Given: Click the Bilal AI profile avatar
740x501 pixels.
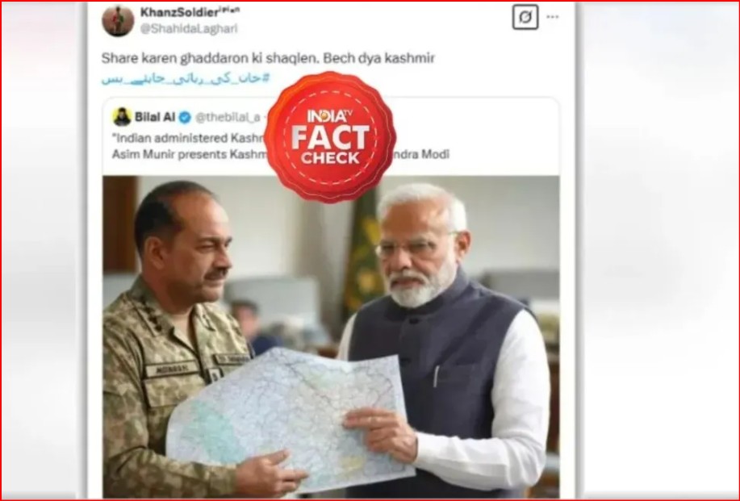Looking at the screenshot, I should [122, 116].
